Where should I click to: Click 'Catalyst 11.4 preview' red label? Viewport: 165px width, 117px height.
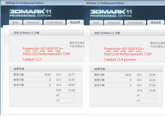pos(120,60)
